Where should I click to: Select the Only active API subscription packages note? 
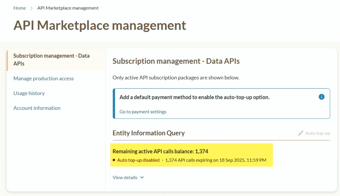click(176, 78)
